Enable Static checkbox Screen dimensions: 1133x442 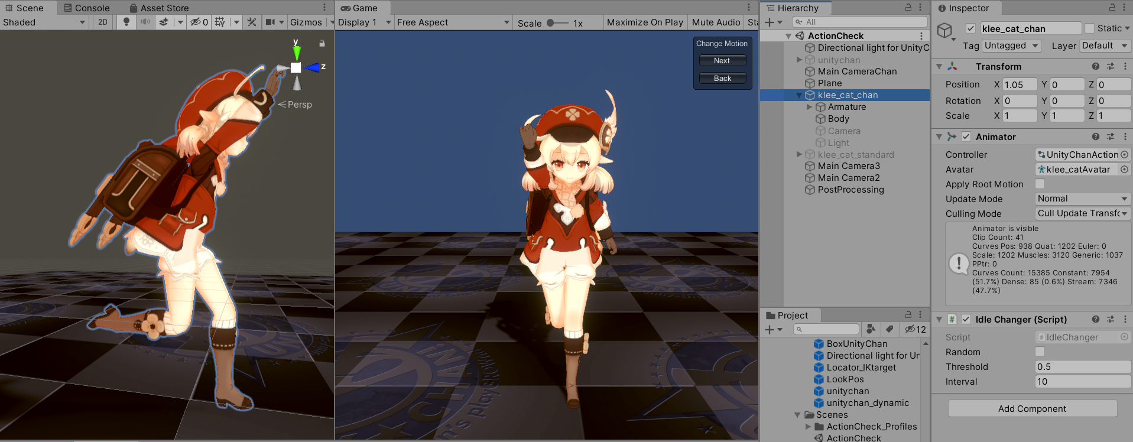(1090, 28)
